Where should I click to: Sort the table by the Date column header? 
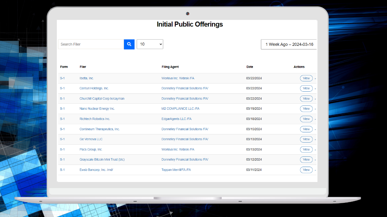click(250, 67)
